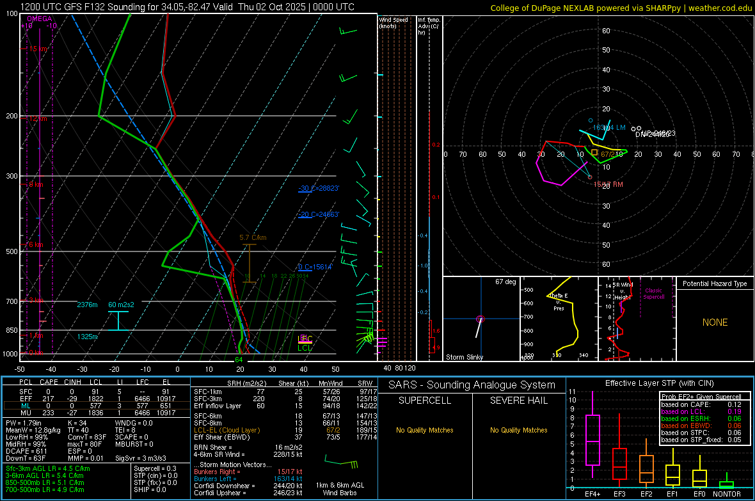Select the 'MU' parcel row

[x=96, y=413]
